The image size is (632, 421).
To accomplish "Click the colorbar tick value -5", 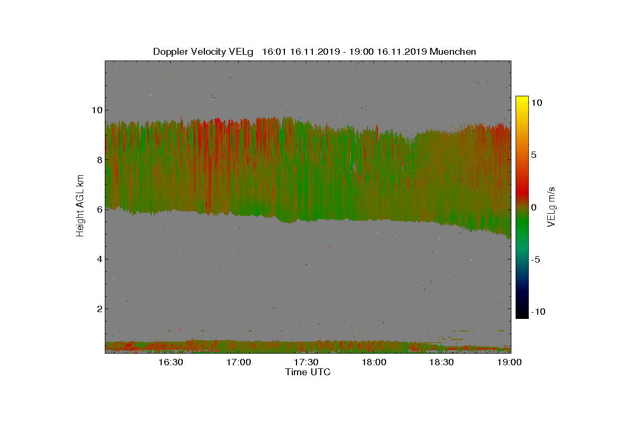I will (535, 259).
